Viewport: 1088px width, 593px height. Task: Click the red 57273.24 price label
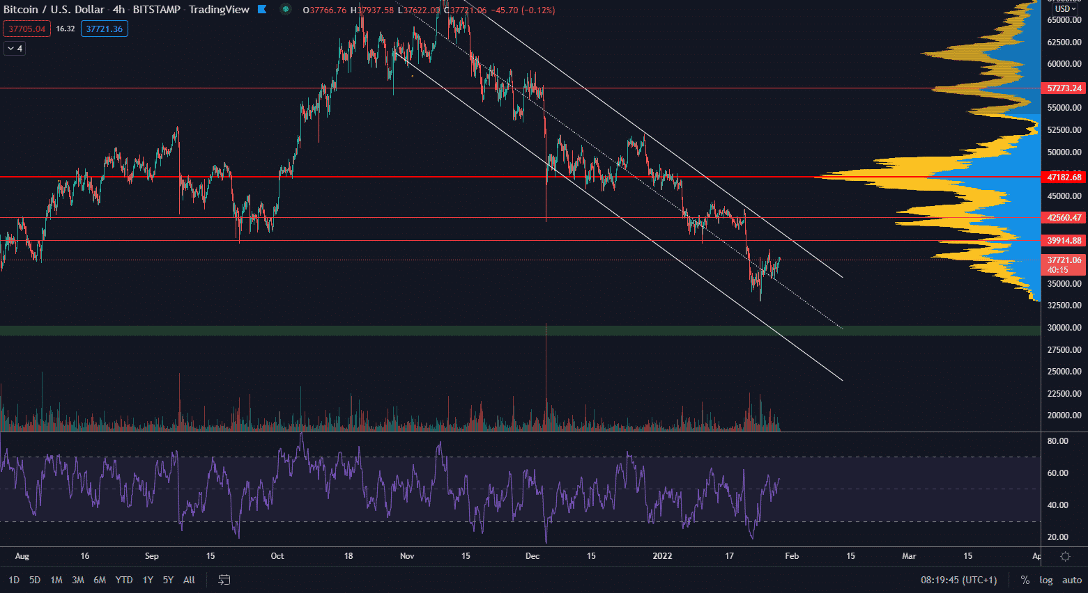pyautogui.click(x=1064, y=88)
